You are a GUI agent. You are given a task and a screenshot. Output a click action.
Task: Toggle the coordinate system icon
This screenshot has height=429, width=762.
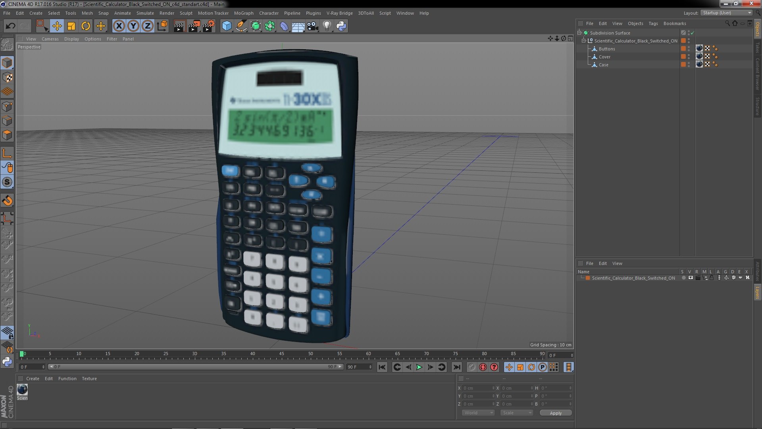point(162,26)
